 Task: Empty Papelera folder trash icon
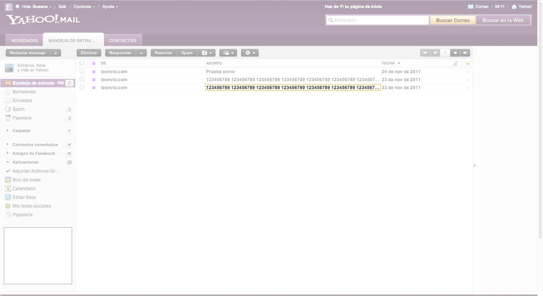(x=70, y=118)
